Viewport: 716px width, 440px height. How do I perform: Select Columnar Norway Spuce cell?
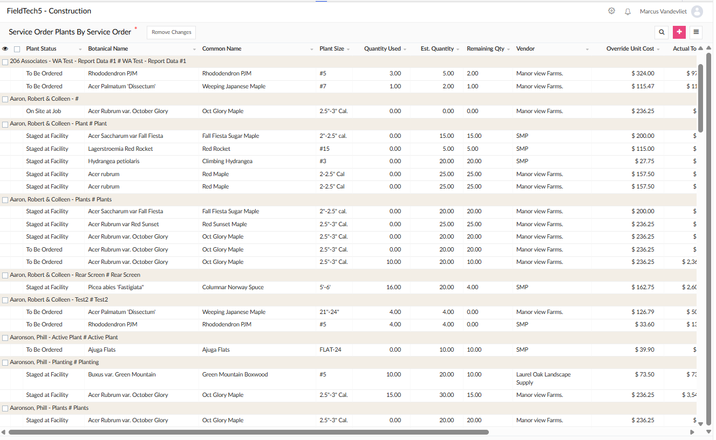pyautogui.click(x=233, y=288)
